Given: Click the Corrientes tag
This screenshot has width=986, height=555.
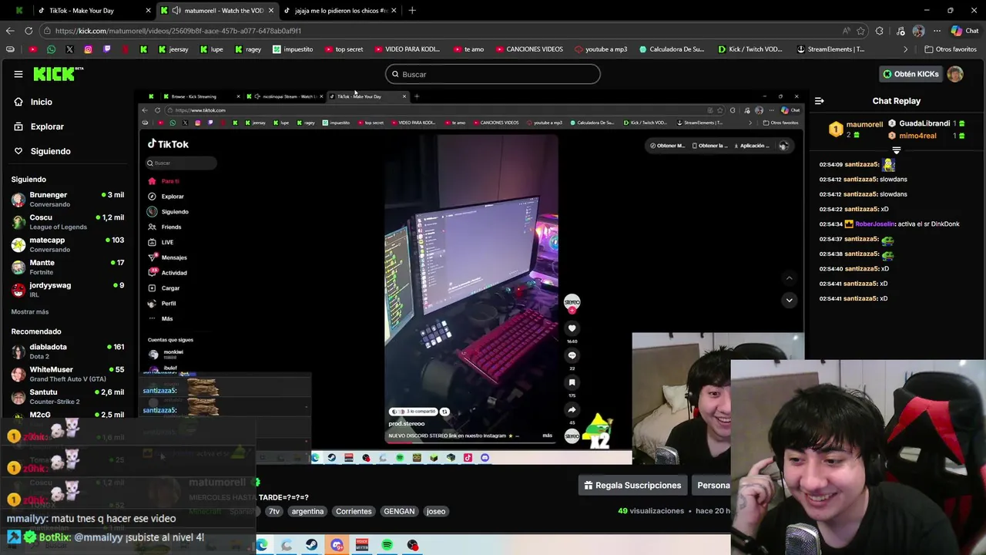Looking at the screenshot, I should pos(354,511).
